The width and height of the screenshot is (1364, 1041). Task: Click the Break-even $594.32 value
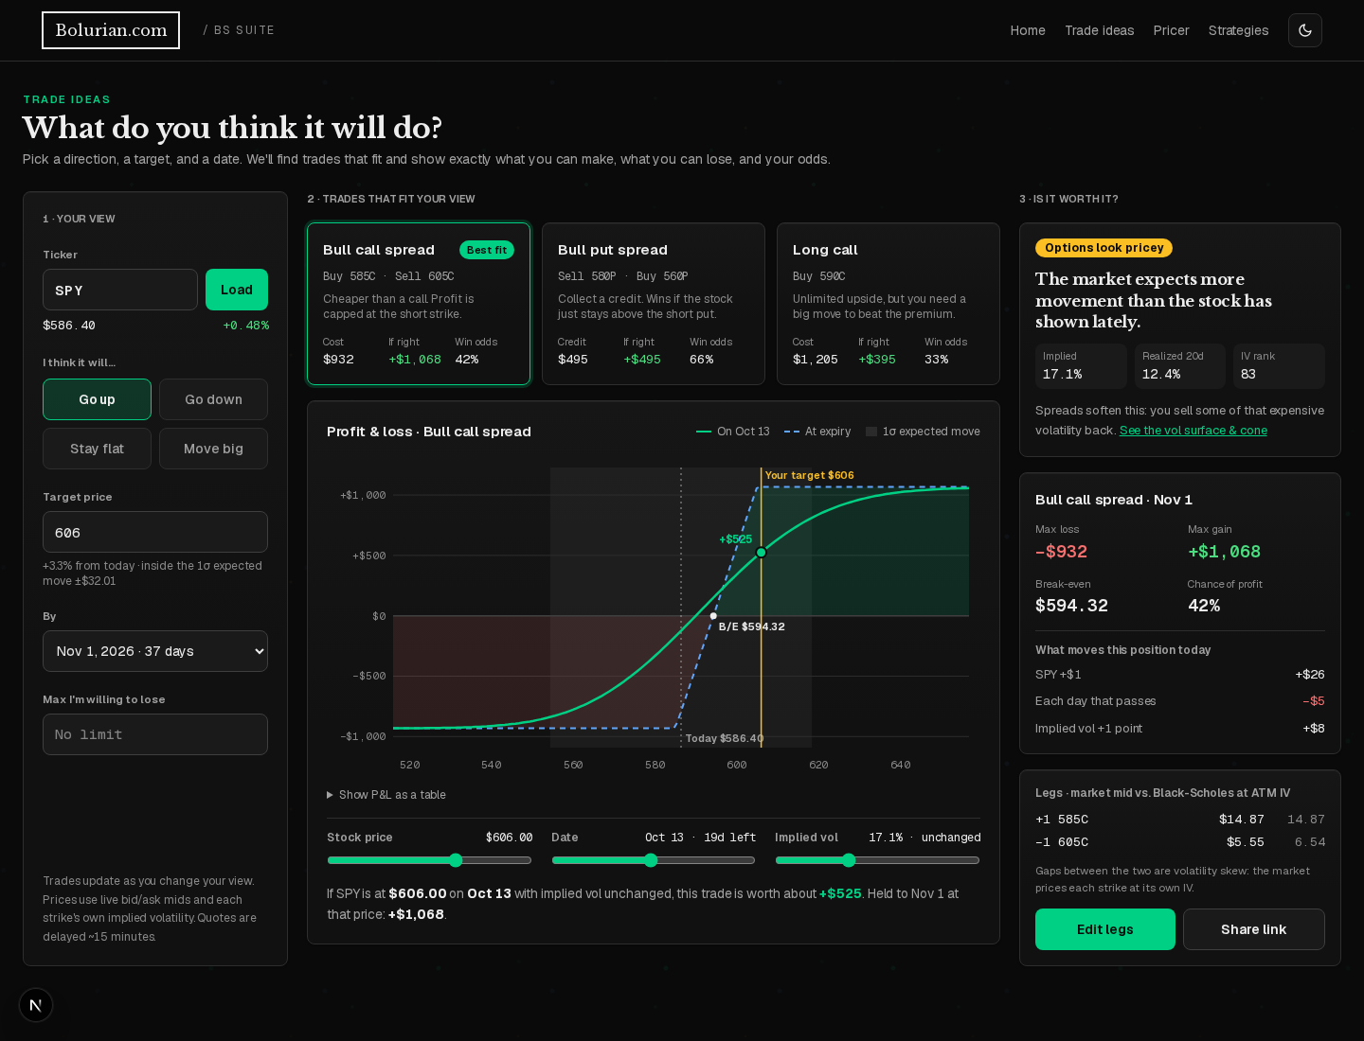point(1071,606)
